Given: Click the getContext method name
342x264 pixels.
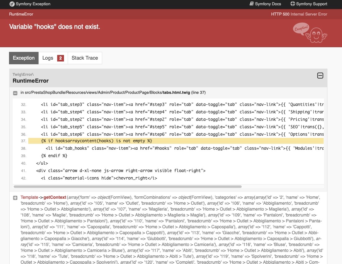Looking at the screenshot, I should (x=55, y=197).
